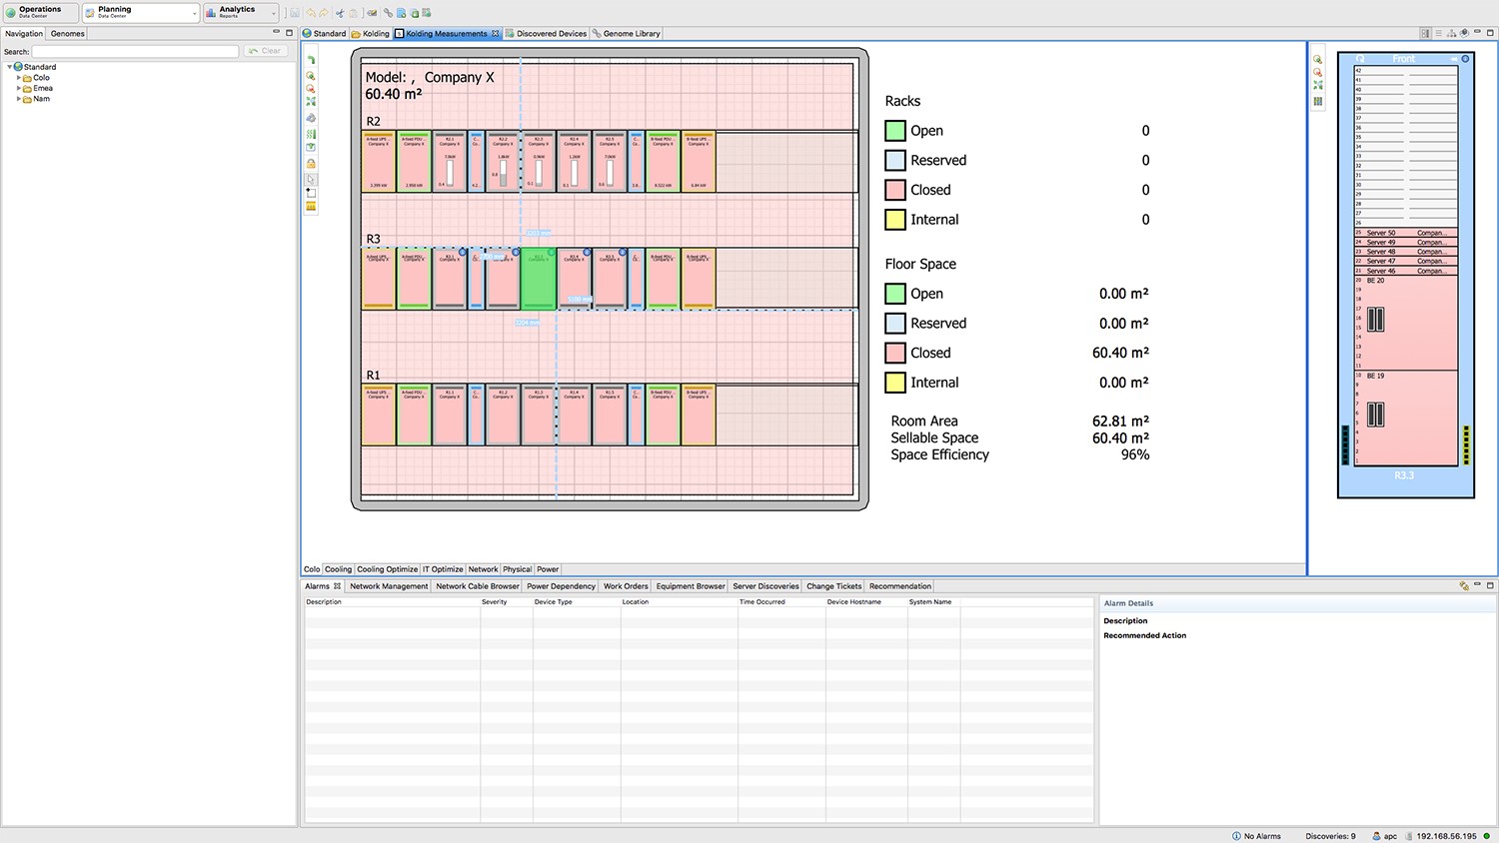Toggle Power overlay on floor layout
Image resolution: width=1499 pixels, height=843 pixels.
[548, 569]
